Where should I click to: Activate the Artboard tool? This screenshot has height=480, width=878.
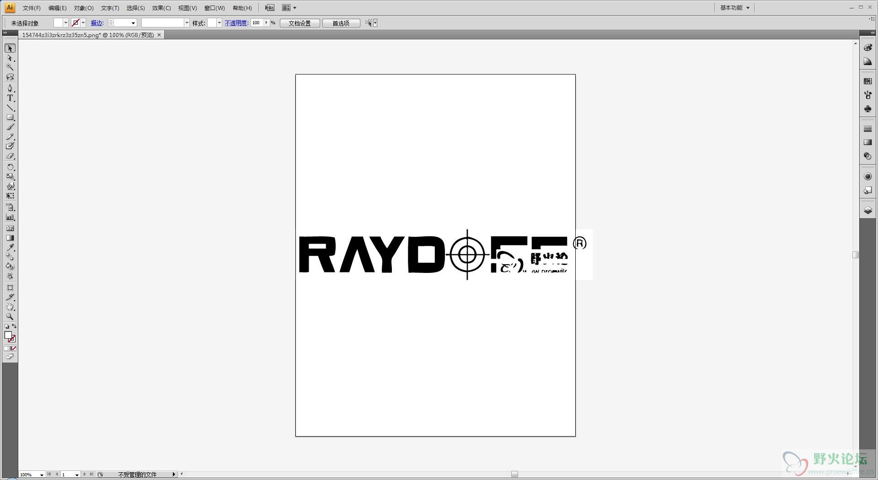(x=10, y=288)
